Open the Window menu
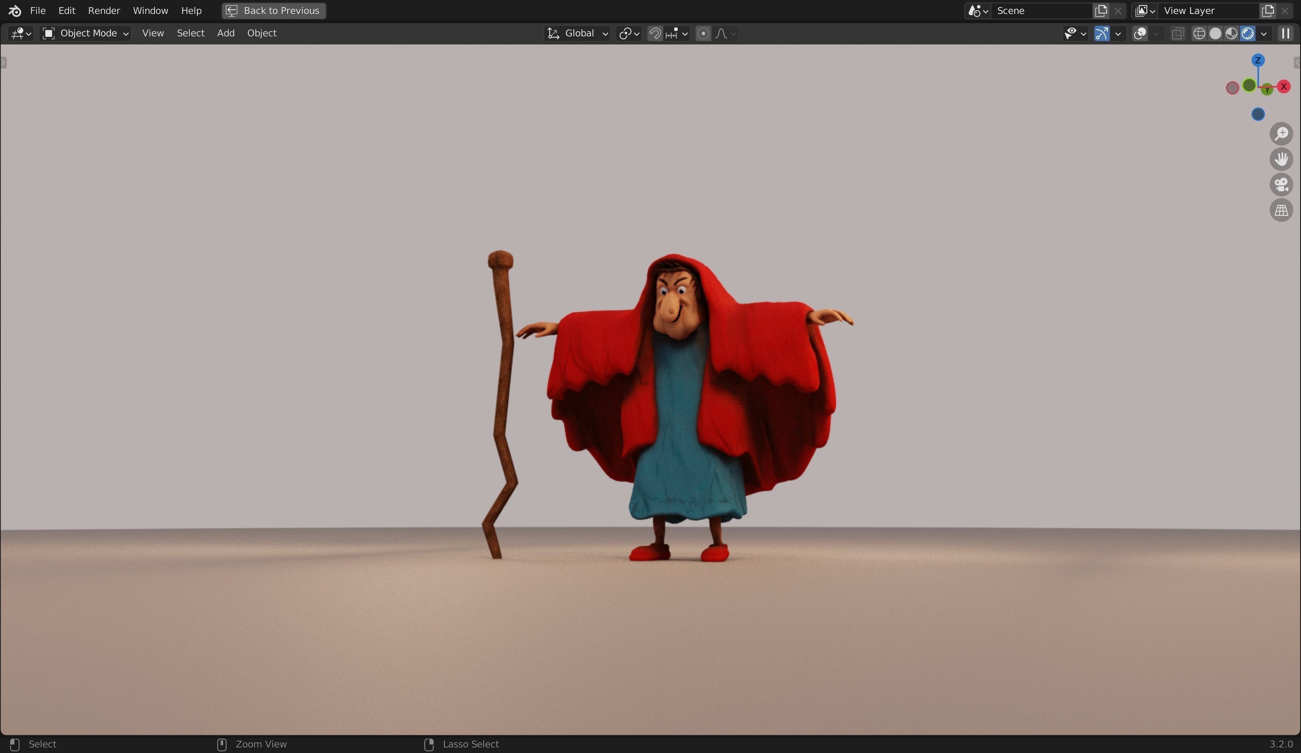The width and height of the screenshot is (1301, 753). point(150,10)
